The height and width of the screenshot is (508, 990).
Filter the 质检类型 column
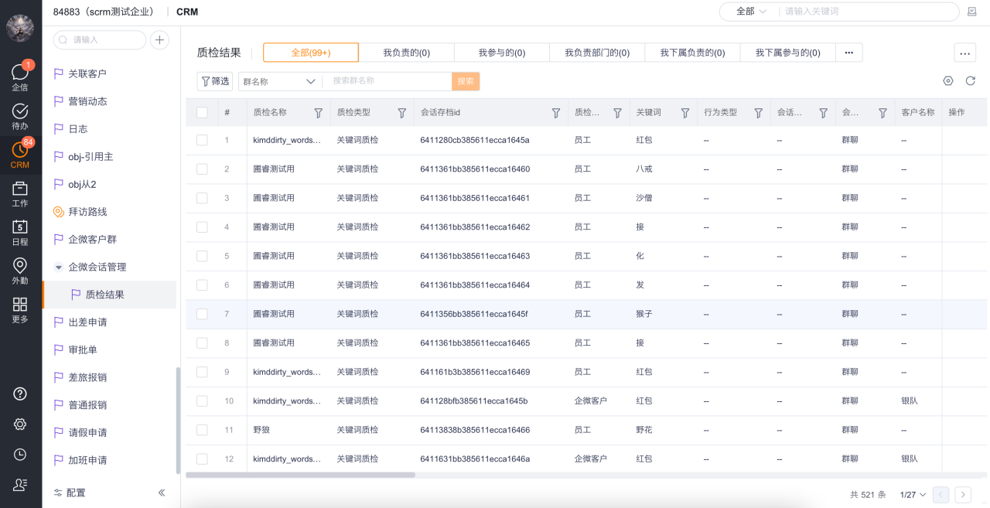[402, 113]
